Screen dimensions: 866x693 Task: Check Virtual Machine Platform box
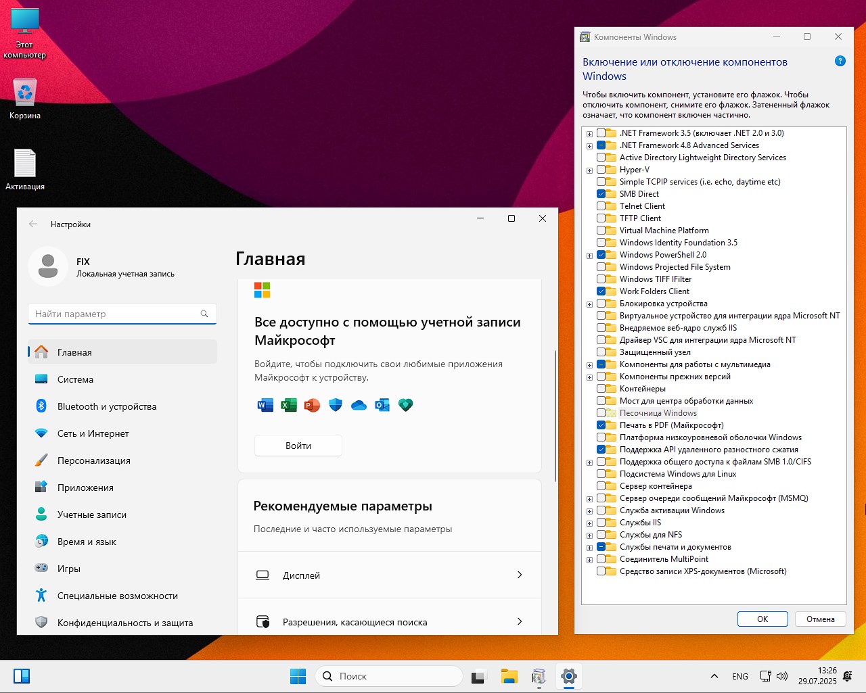tap(601, 231)
